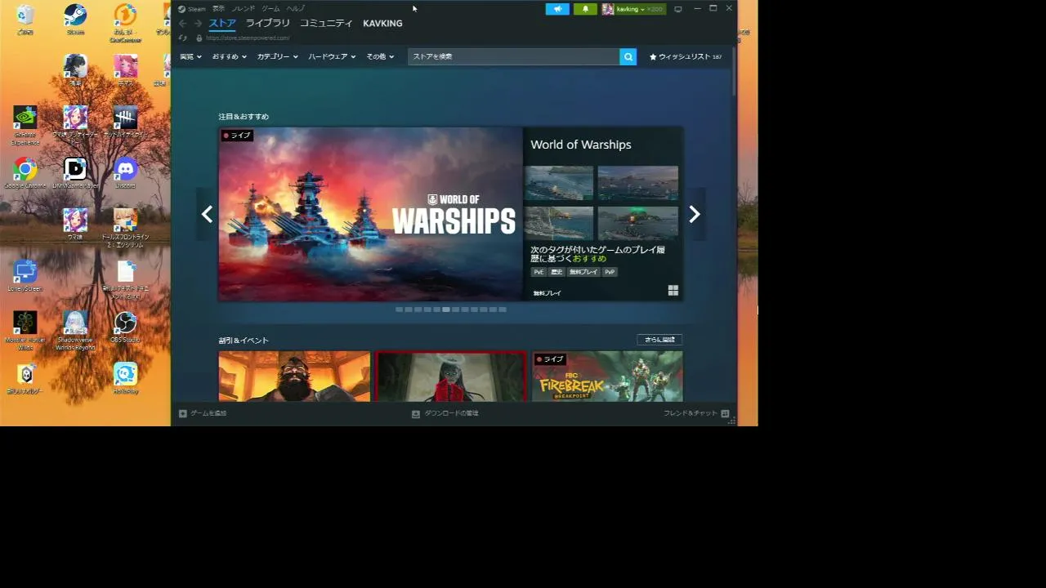Open the ゲーム menu

click(x=270, y=9)
